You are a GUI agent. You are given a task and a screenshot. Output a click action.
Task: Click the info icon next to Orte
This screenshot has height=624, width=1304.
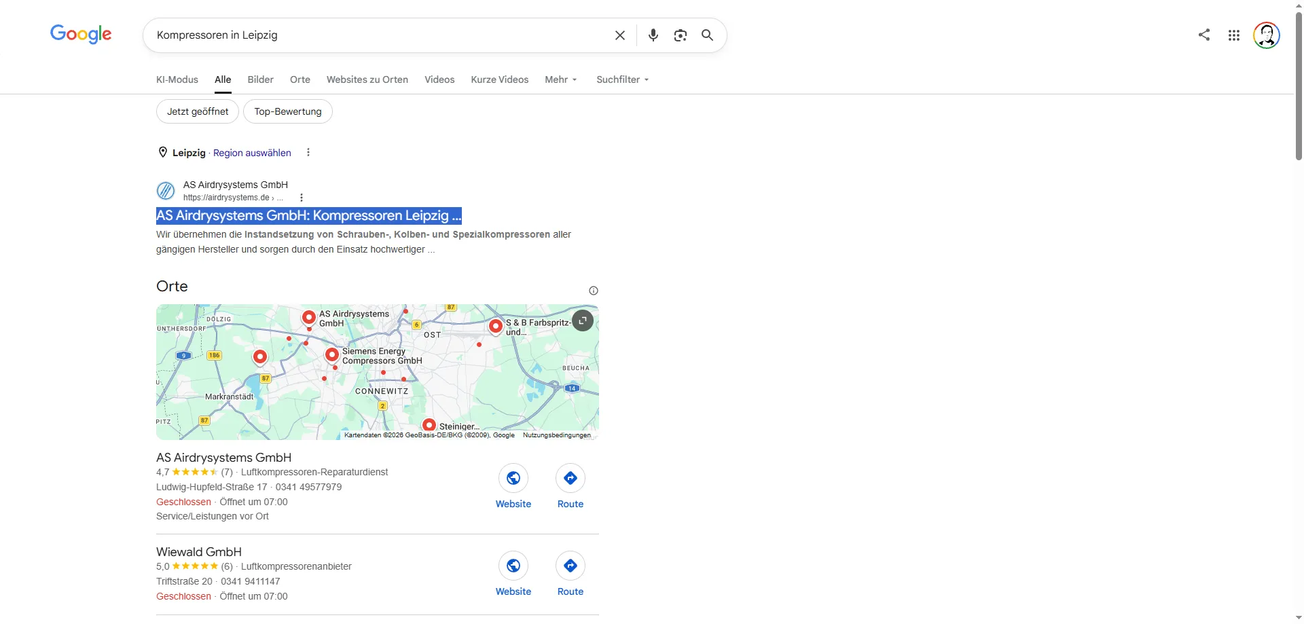(x=594, y=291)
